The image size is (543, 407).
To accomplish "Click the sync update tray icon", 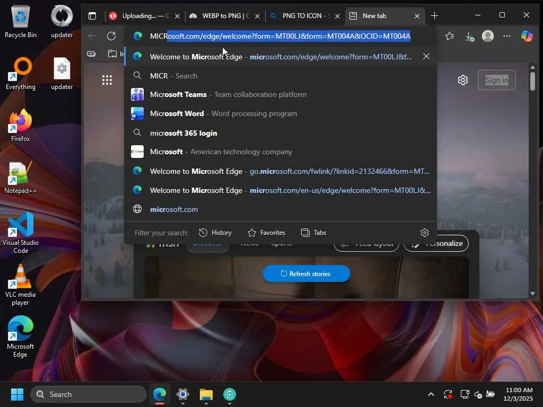I will click(x=448, y=394).
